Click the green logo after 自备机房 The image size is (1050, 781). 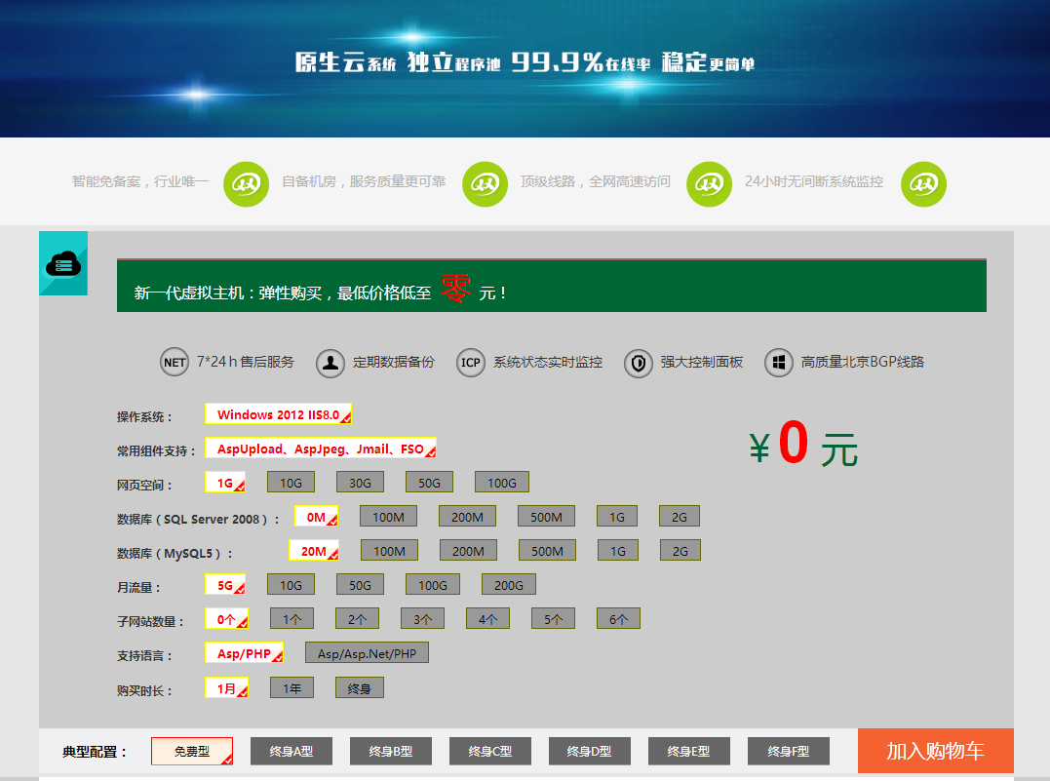(x=485, y=183)
